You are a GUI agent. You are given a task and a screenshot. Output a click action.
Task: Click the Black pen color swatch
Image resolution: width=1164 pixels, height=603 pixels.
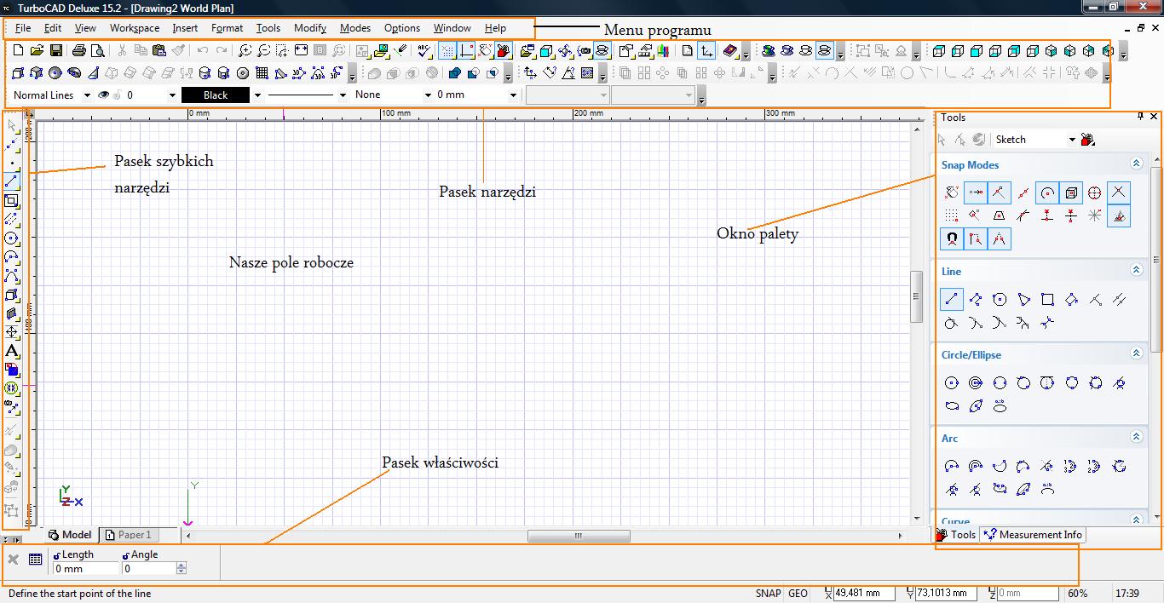pyautogui.click(x=216, y=95)
